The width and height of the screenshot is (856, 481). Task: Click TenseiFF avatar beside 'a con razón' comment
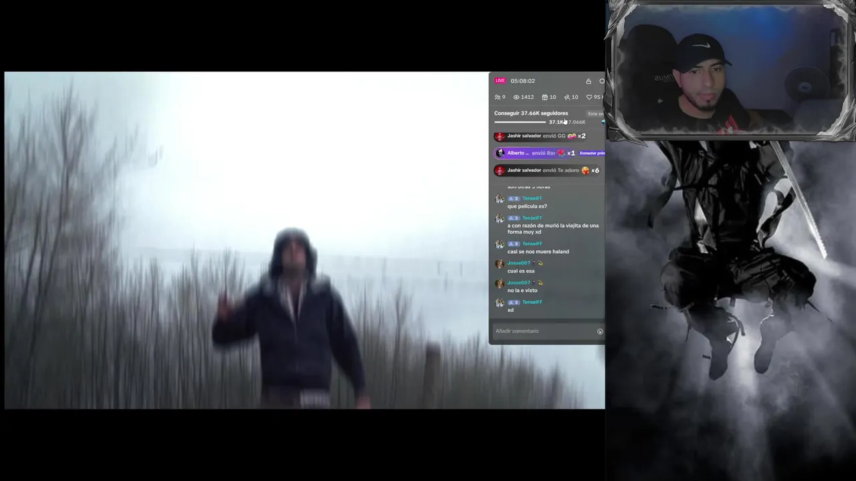[500, 218]
